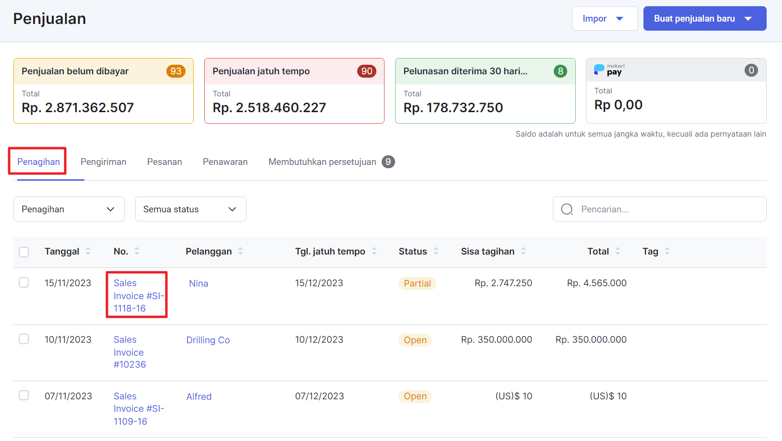Image resolution: width=782 pixels, height=441 pixels.
Task: Click Buat penjualan baru button
Action: coord(704,19)
